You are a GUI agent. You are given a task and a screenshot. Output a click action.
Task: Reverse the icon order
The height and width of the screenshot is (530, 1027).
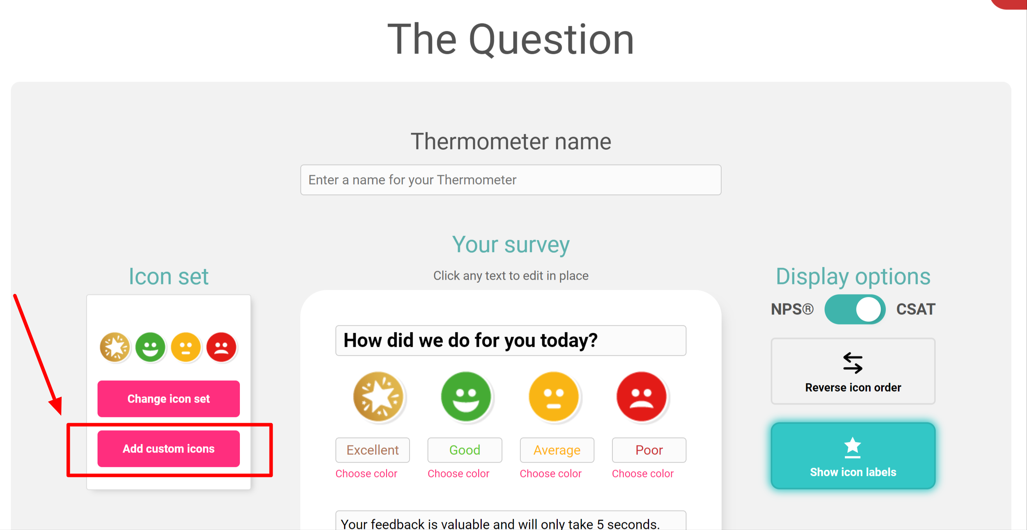(853, 371)
